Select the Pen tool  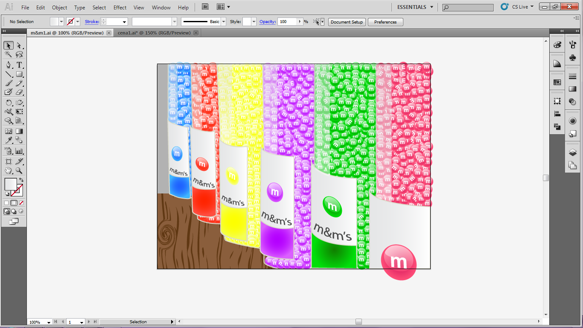click(x=8, y=65)
